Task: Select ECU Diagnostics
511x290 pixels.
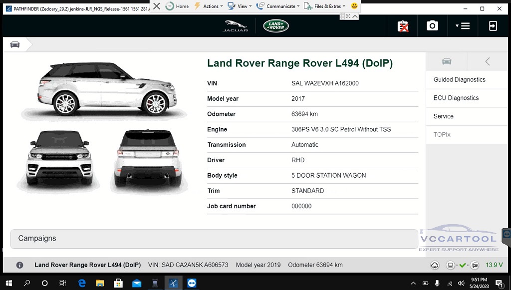Action: (456, 98)
